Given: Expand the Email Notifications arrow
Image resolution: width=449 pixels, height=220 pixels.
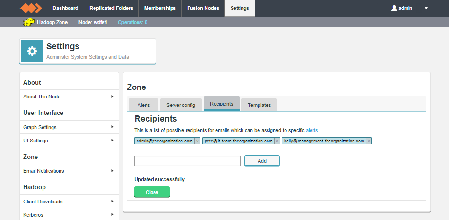Looking at the screenshot, I should tap(112, 171).
